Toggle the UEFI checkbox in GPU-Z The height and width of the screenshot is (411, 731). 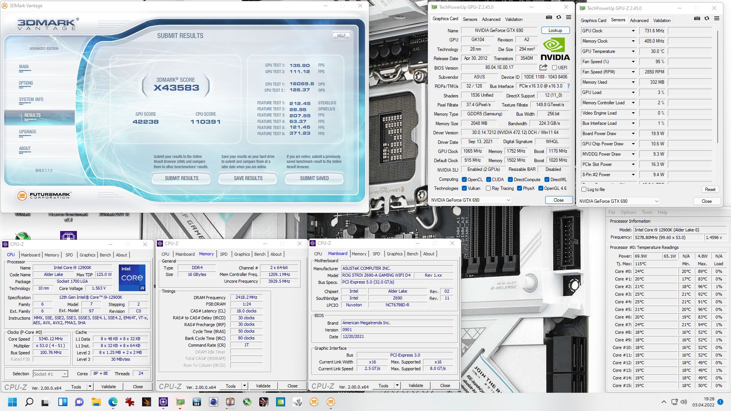(x=555, y=68)
